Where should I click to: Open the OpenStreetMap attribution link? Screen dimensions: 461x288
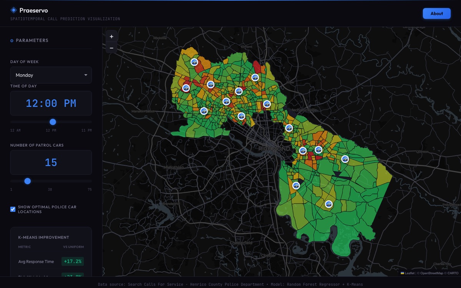click(431, 273)
